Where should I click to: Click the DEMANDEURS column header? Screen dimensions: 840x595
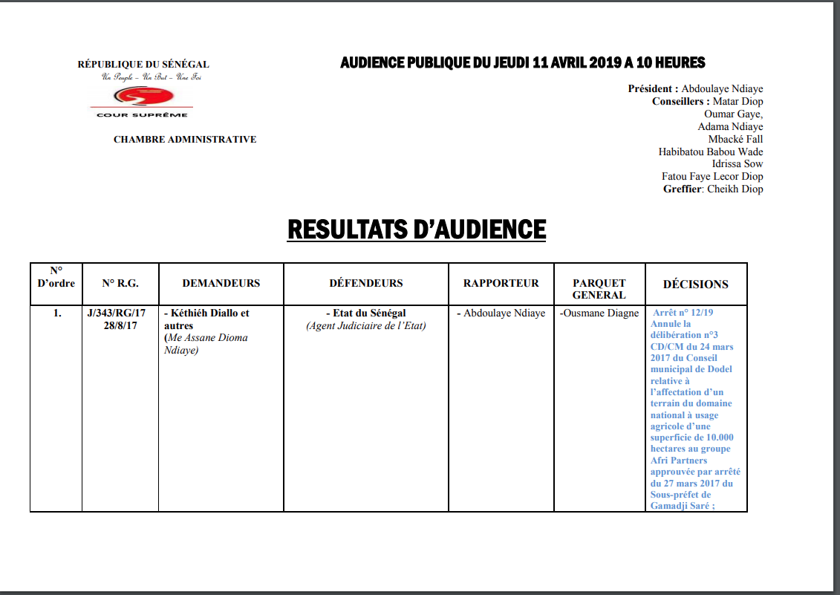tap(221, 282)
